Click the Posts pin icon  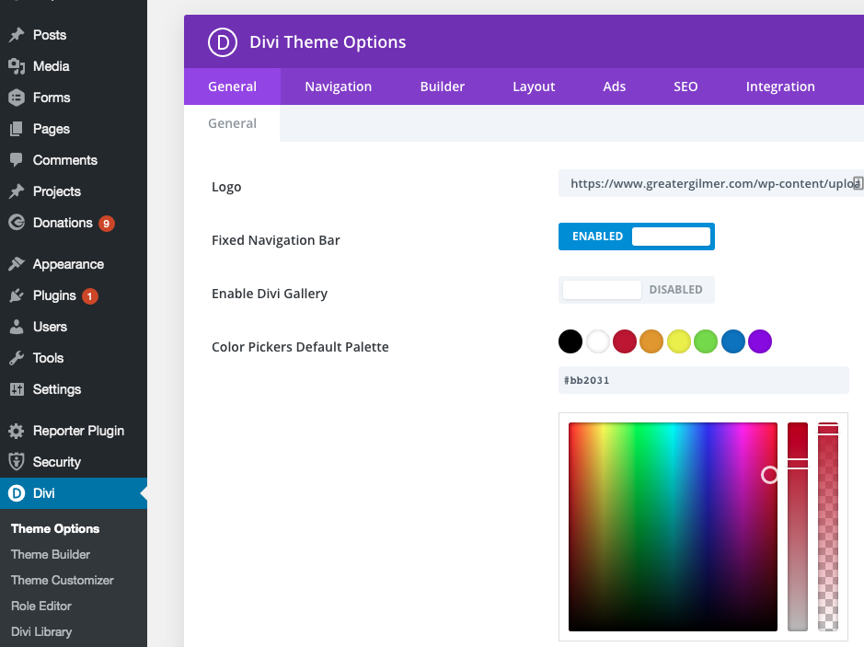[x=17, y=35]
